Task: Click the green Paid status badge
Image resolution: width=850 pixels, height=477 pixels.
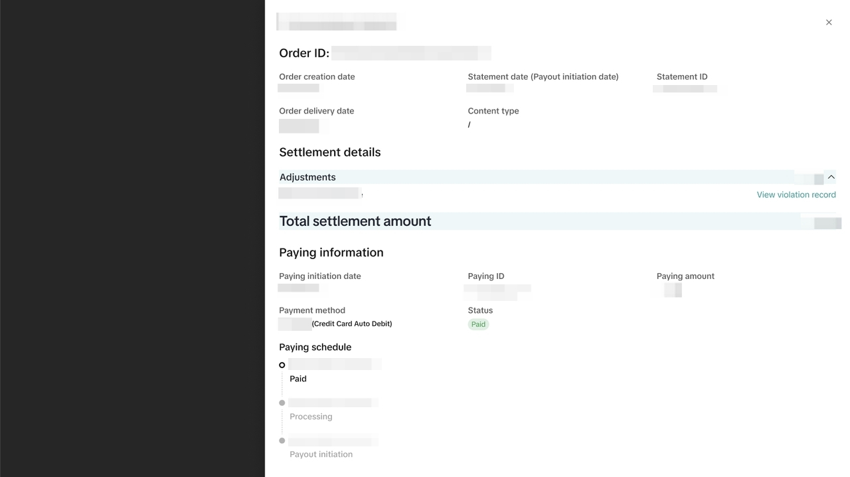Action: 478,324
